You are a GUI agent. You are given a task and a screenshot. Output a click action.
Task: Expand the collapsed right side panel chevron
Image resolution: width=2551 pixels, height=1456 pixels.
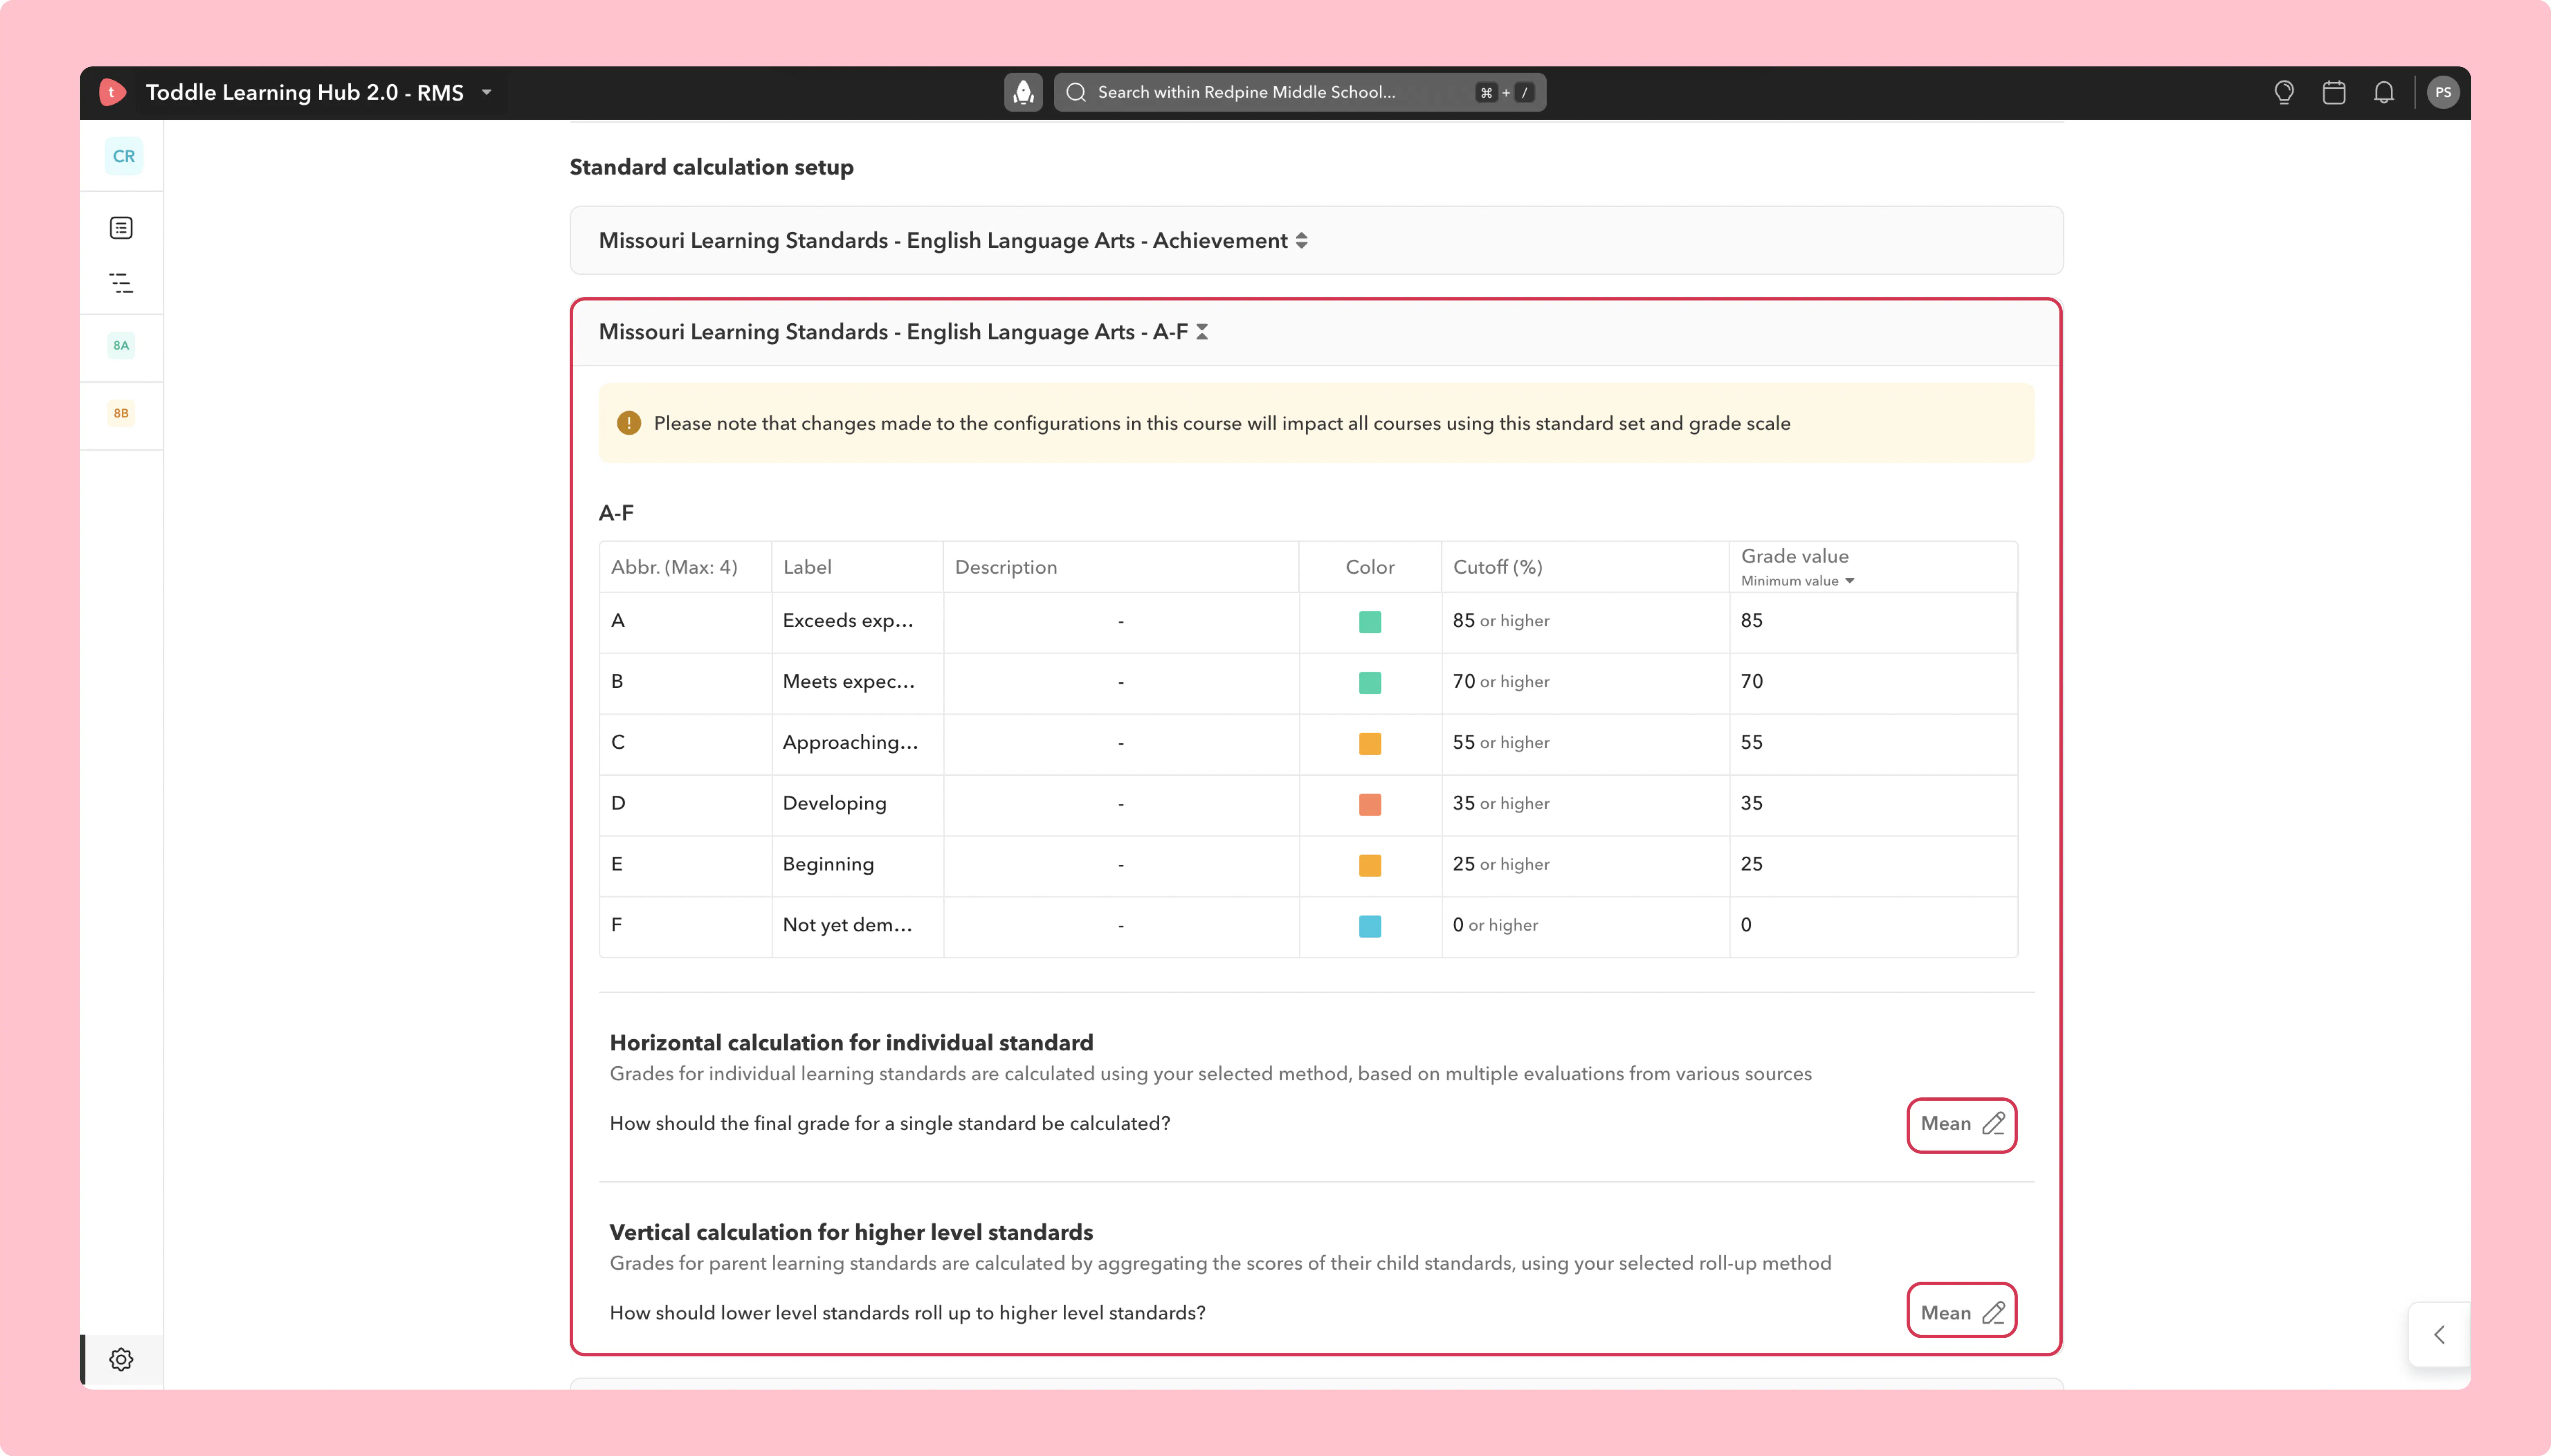(2439, 1334)
